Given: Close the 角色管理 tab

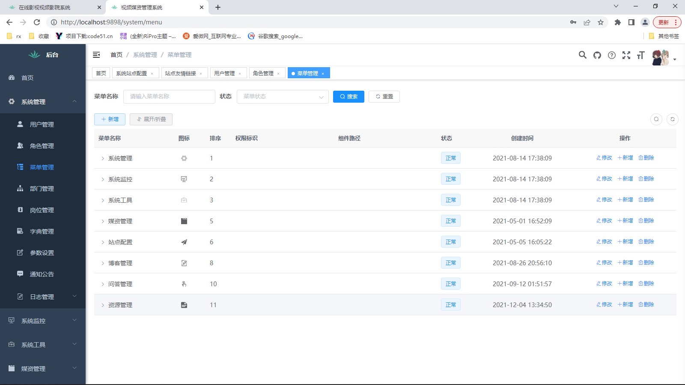Looking at the screenshot, I should click(278, 74).
